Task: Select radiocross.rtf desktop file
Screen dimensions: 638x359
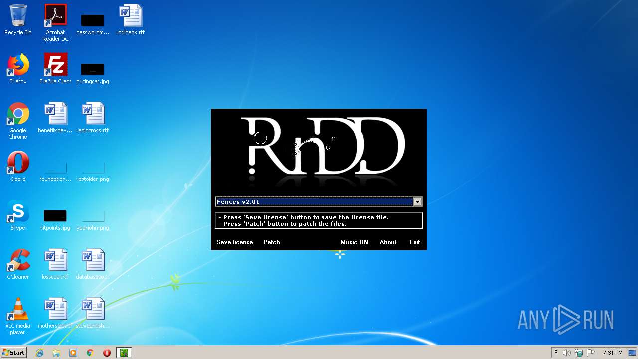Action: click(x=93, y=118)
